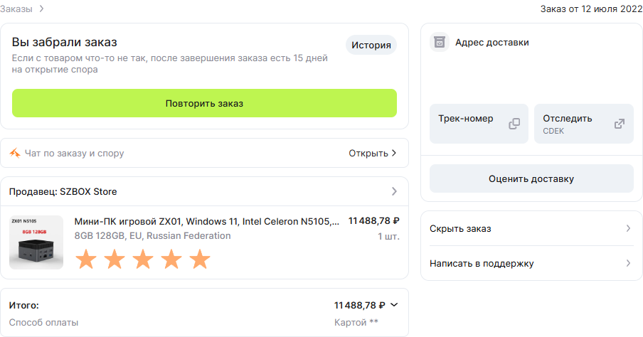Copy the track number using the copy icon

pos(514,124)
